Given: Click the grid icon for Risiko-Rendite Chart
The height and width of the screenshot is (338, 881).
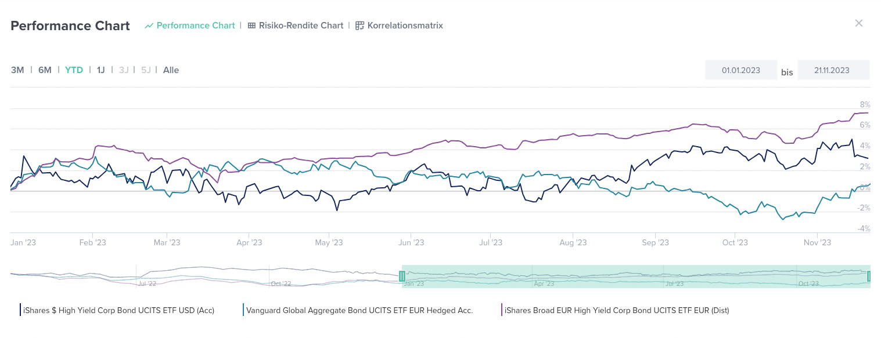Looking at the screenshot, I should 250,26.
